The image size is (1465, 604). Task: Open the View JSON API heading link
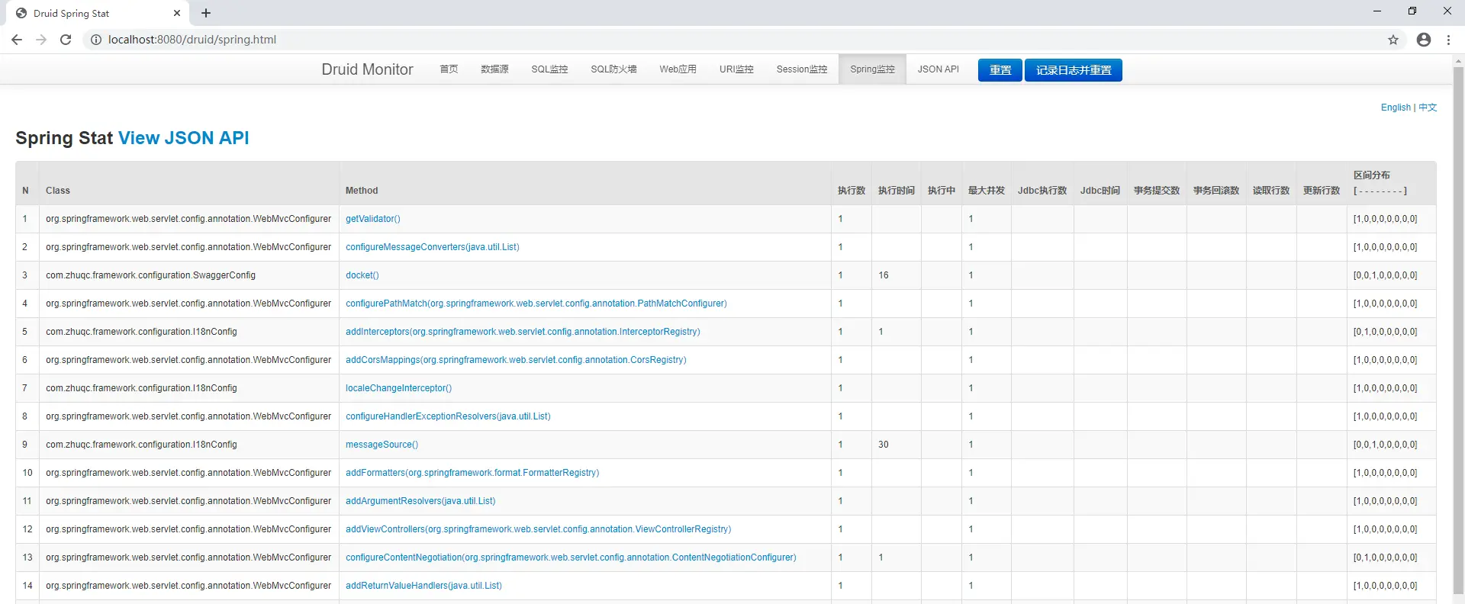point(183,138)
